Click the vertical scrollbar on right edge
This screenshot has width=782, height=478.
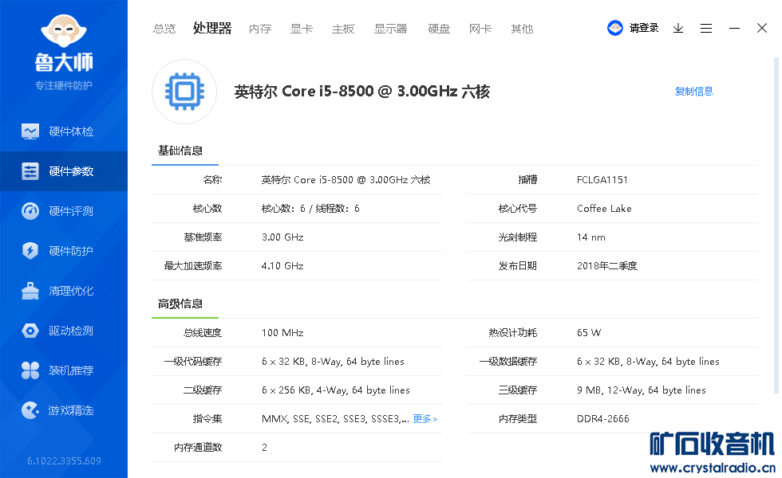pos(776,223)
